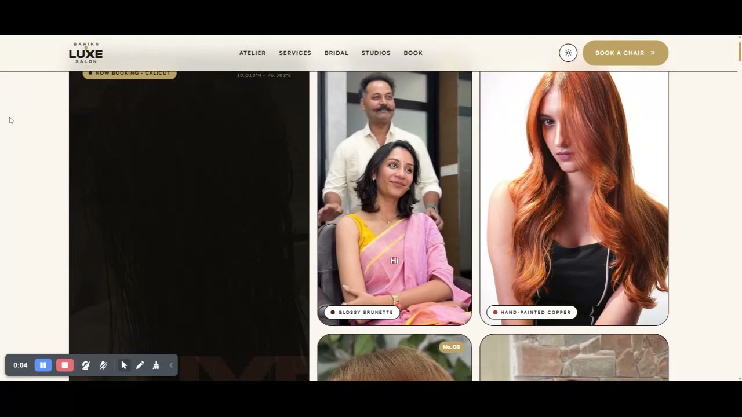Click the coordinates text 10.012°N 76.302°E
The height and width of the screenshot is (417, 742).
click(264, 75)
